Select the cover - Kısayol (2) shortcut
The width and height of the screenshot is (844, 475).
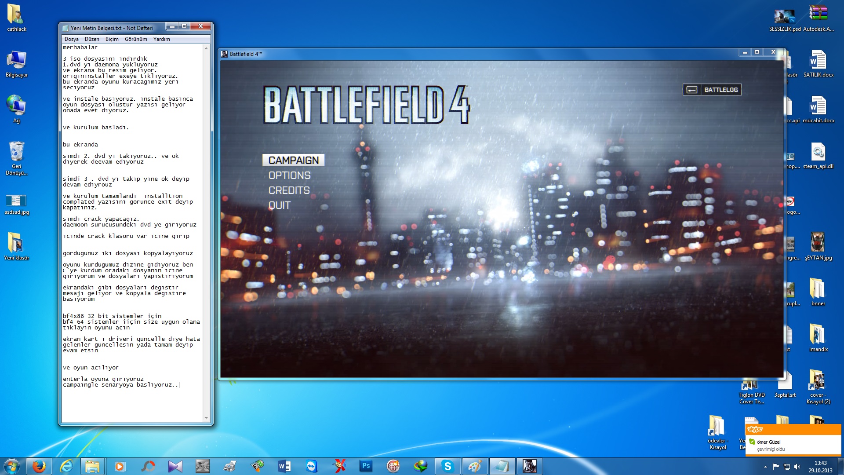click(818, 387)
